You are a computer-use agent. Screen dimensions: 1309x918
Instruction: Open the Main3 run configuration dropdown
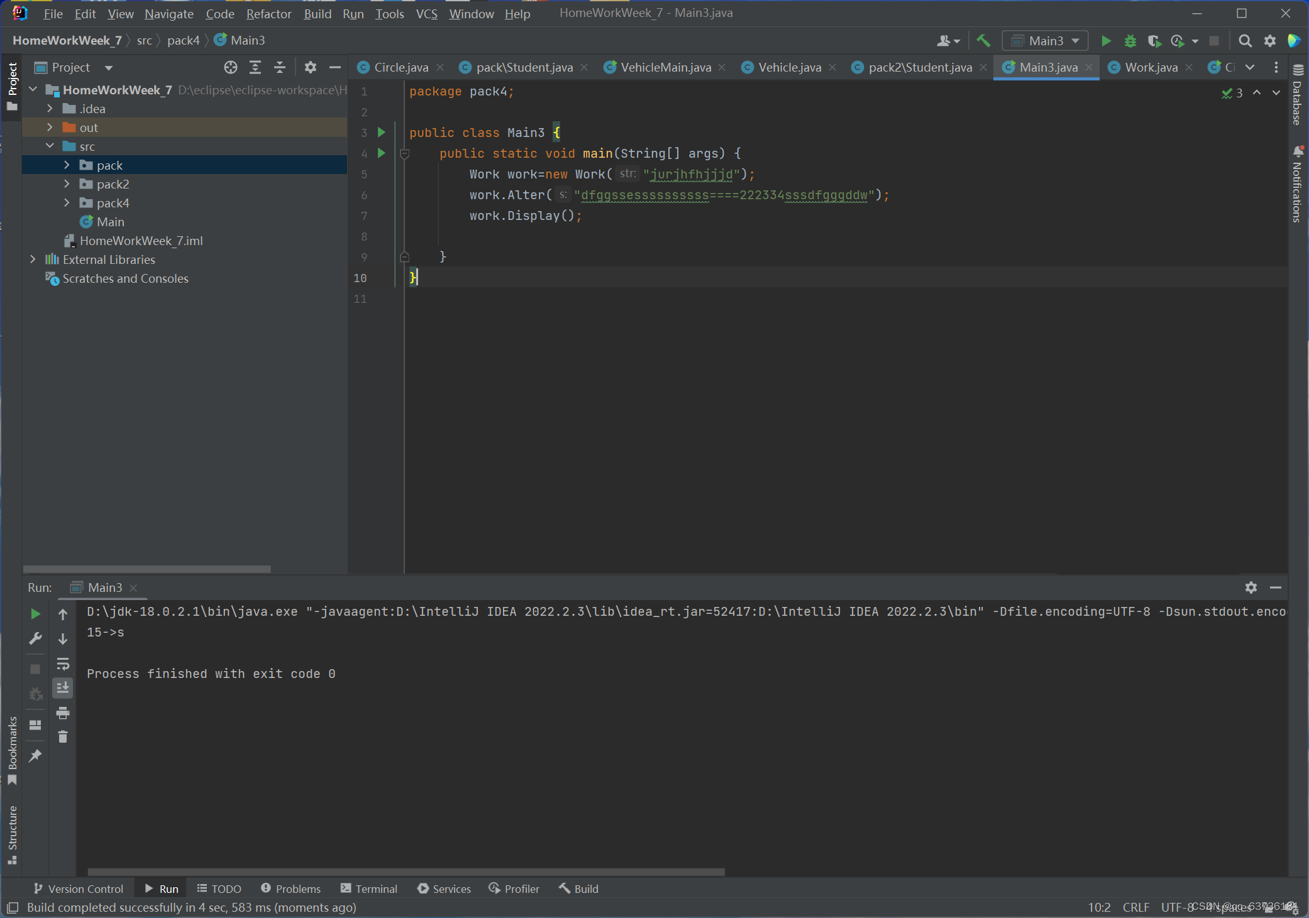pos(1046,41)
